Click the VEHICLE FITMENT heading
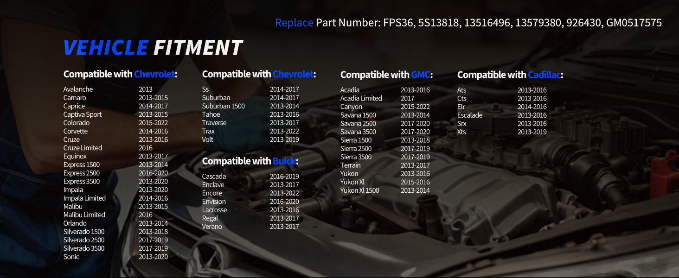 point(153,48)
